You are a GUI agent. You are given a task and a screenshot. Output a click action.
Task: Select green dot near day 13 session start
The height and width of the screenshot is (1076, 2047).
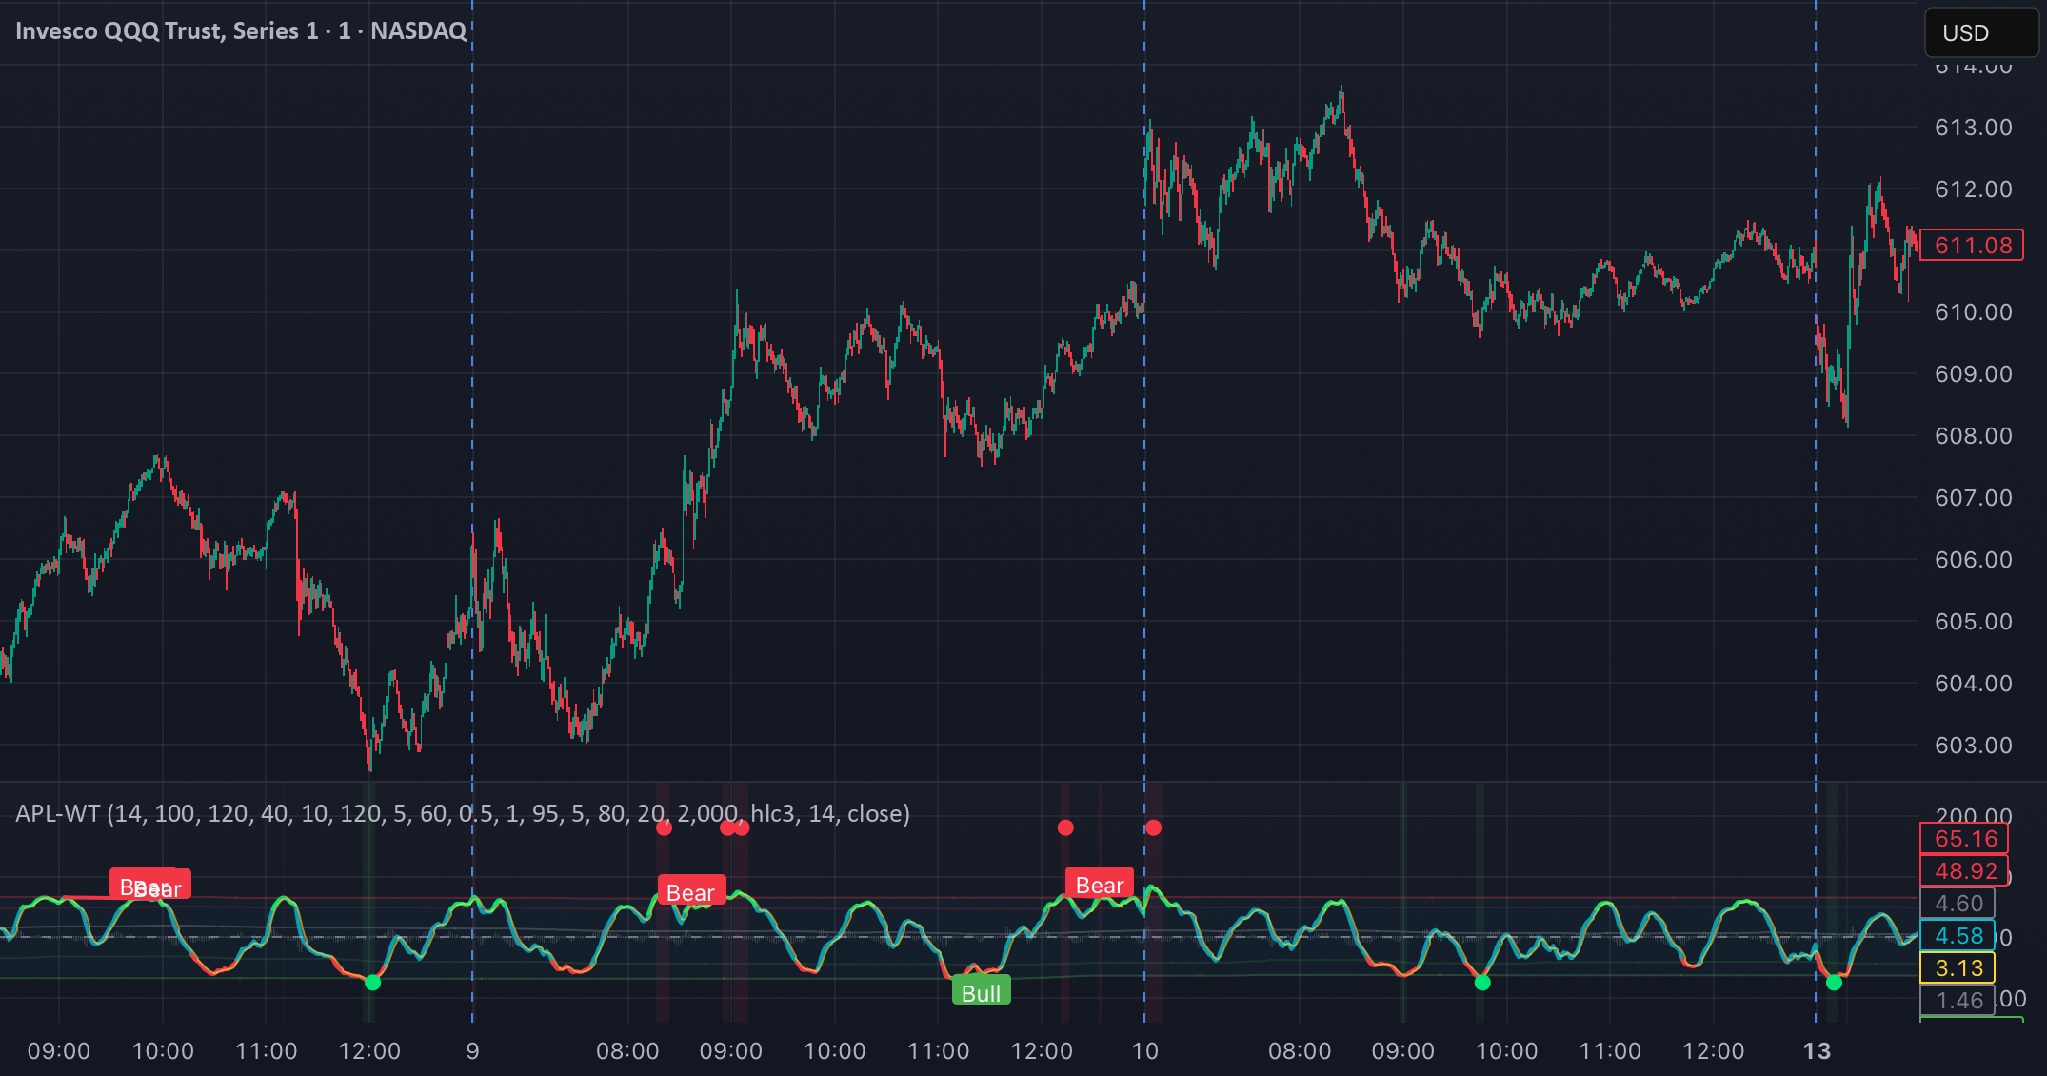click(1834, 983)
